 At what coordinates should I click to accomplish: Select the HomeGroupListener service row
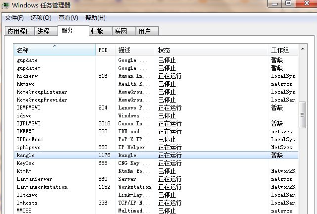(156, 92)
